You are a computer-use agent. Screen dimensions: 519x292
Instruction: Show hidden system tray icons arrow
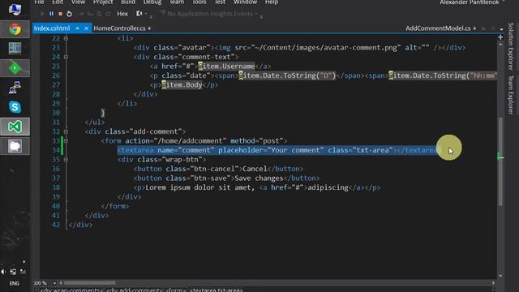pos(24,262)
